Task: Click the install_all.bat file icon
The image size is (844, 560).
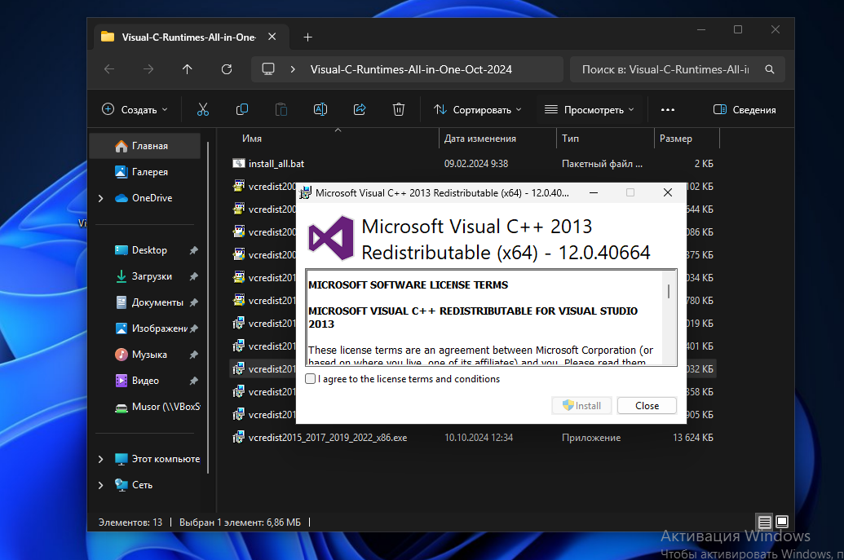Action: point(238,163)
